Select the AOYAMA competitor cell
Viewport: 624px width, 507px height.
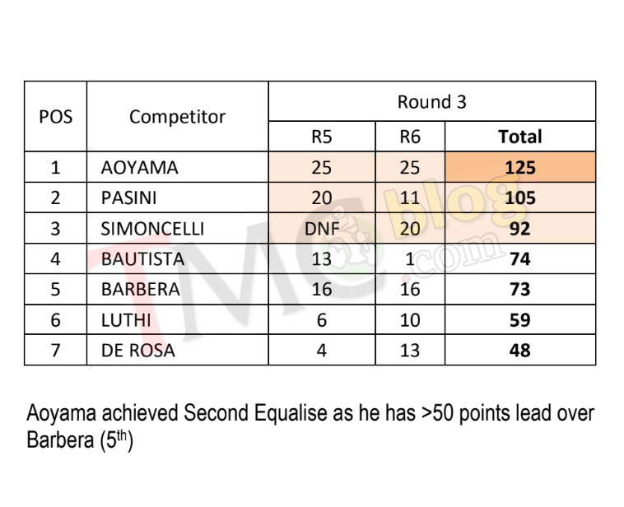pos(178,167)
